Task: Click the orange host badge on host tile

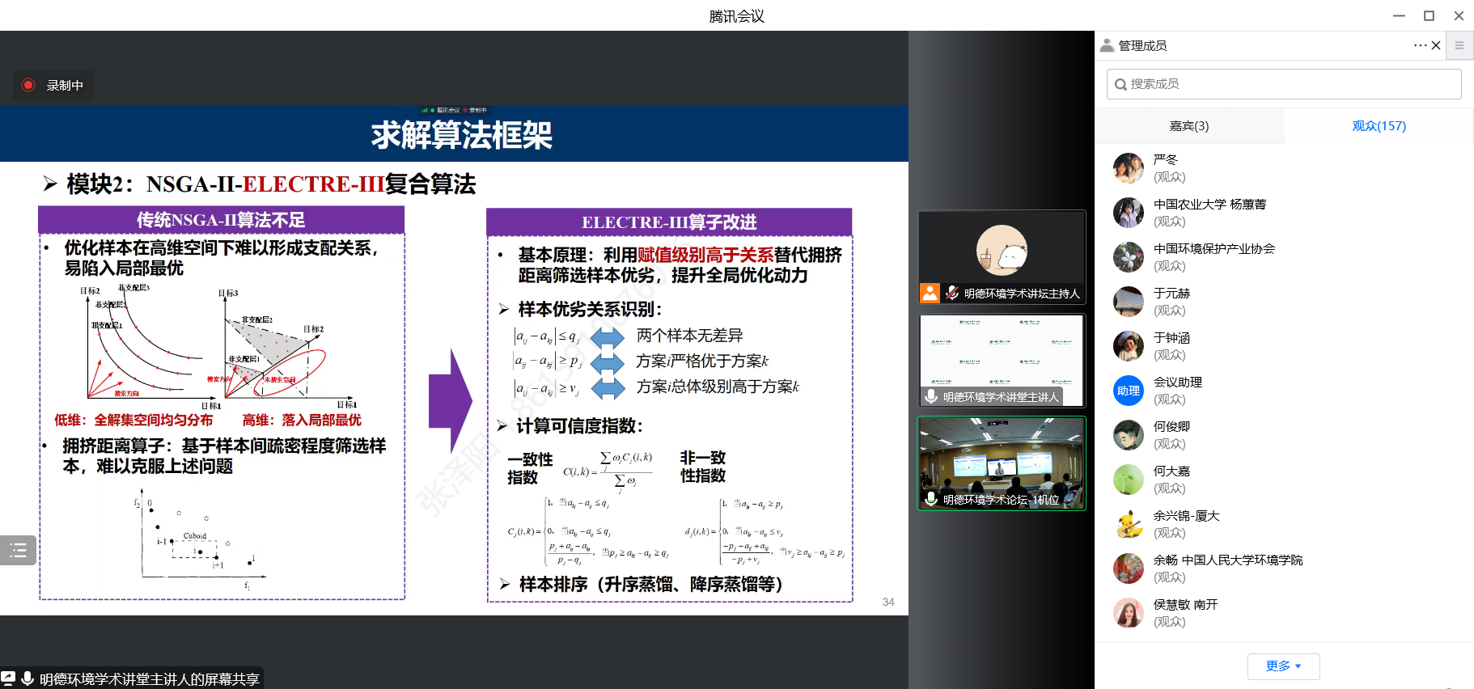Action: [930, 293]
